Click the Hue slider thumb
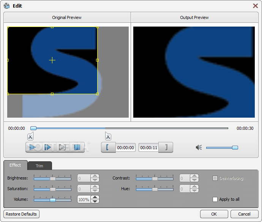Image resolution: width=262 pixels, height=222 pixels. 155,189
